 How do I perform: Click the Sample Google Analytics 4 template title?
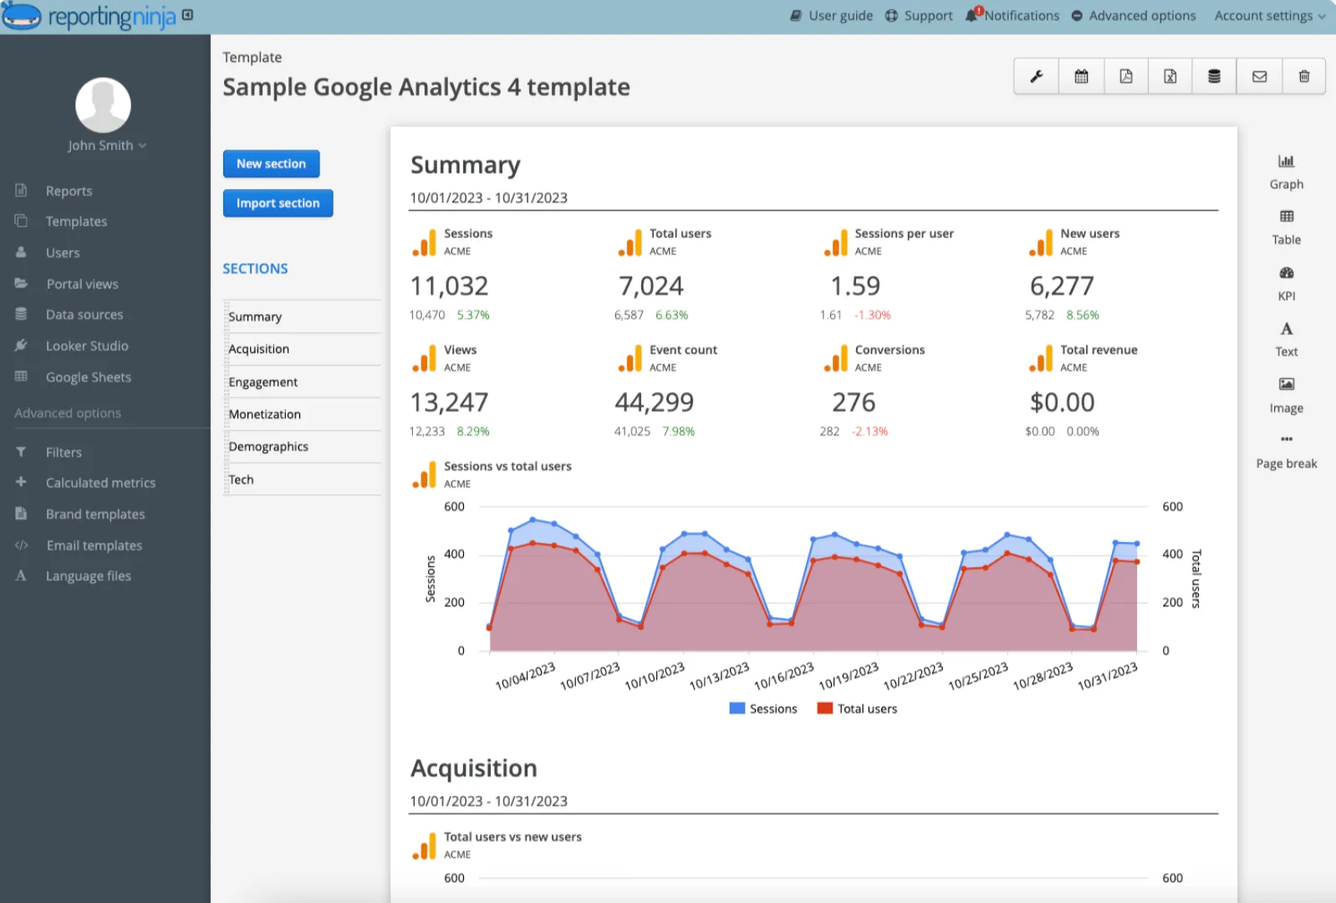[x=426, y=87]
